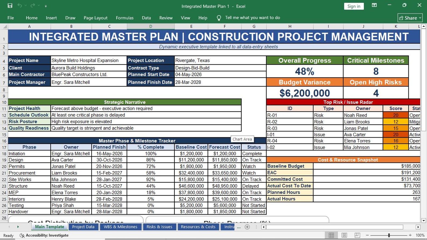Select column H header

[x=290, y=26]
